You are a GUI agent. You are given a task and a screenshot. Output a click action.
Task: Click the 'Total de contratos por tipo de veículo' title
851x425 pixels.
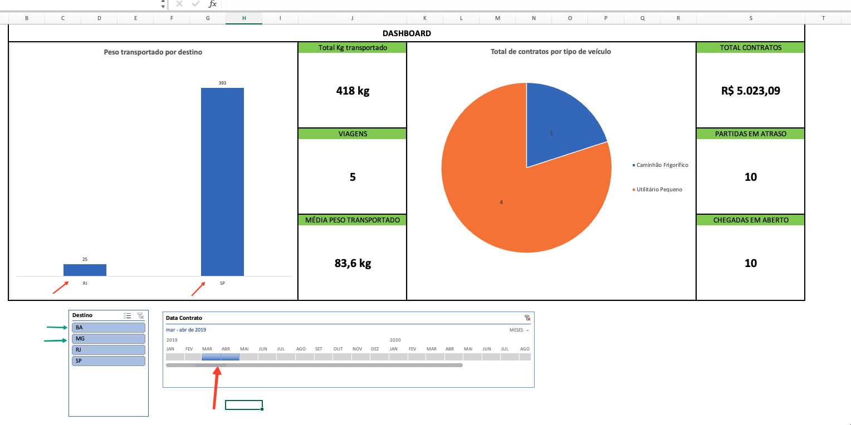[551, 52]
